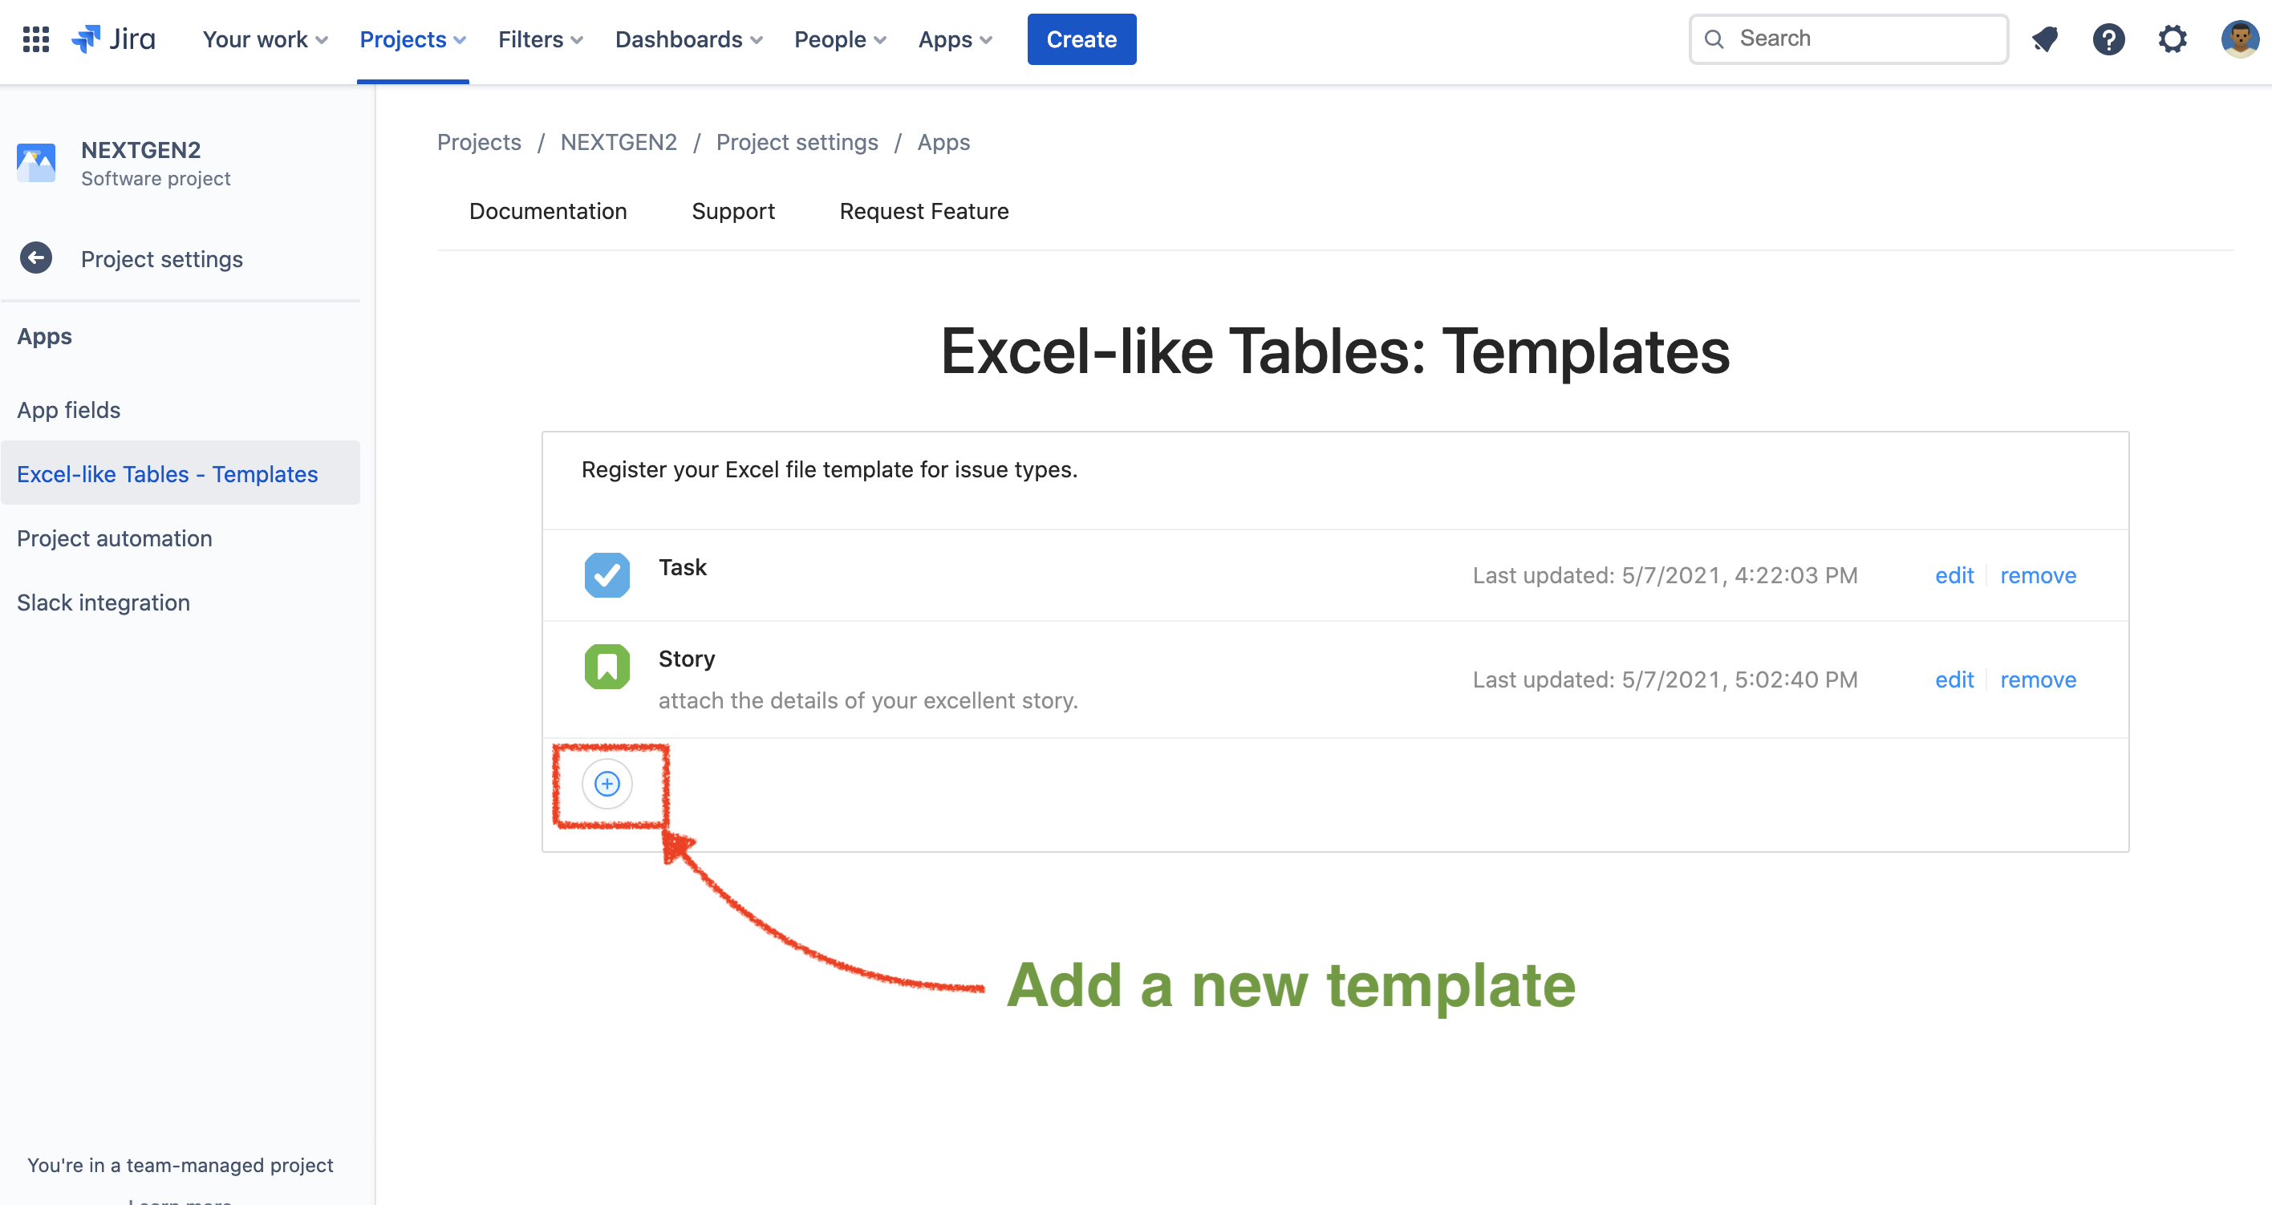Expand the Dashboards dropdown
2272x1205 pixels.
tap(688, 39)
